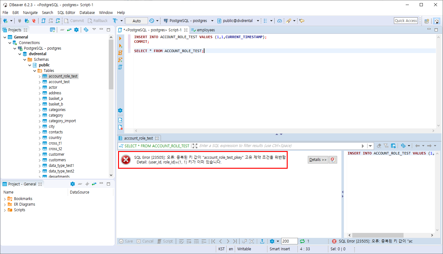This screenshot has width=443, height=254.
Task: Expand the Scripts folder
Action: pos(5,210)
